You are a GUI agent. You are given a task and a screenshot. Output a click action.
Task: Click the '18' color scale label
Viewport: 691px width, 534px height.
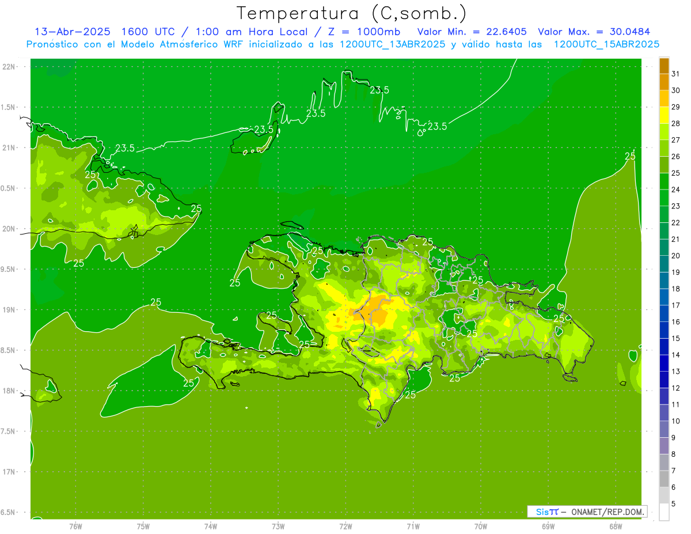coord(675,289)
